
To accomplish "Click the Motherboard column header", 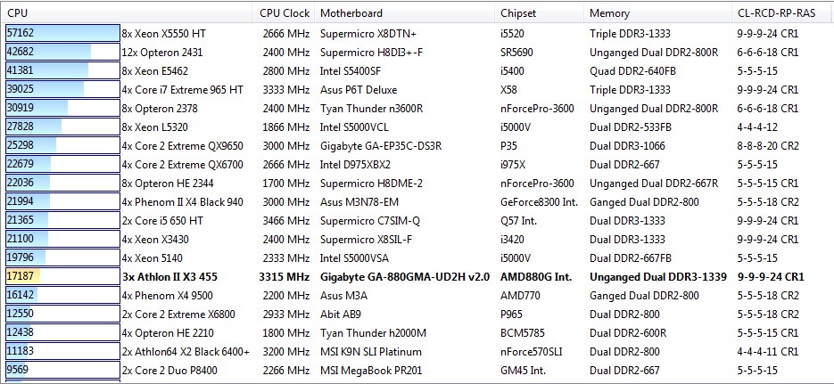I will (x=351, y=13).
